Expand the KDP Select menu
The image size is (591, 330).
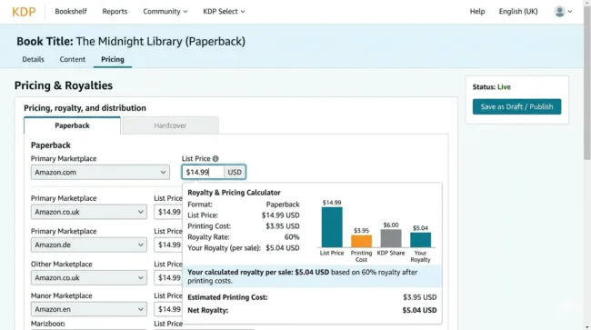click(x=224, y=11)
